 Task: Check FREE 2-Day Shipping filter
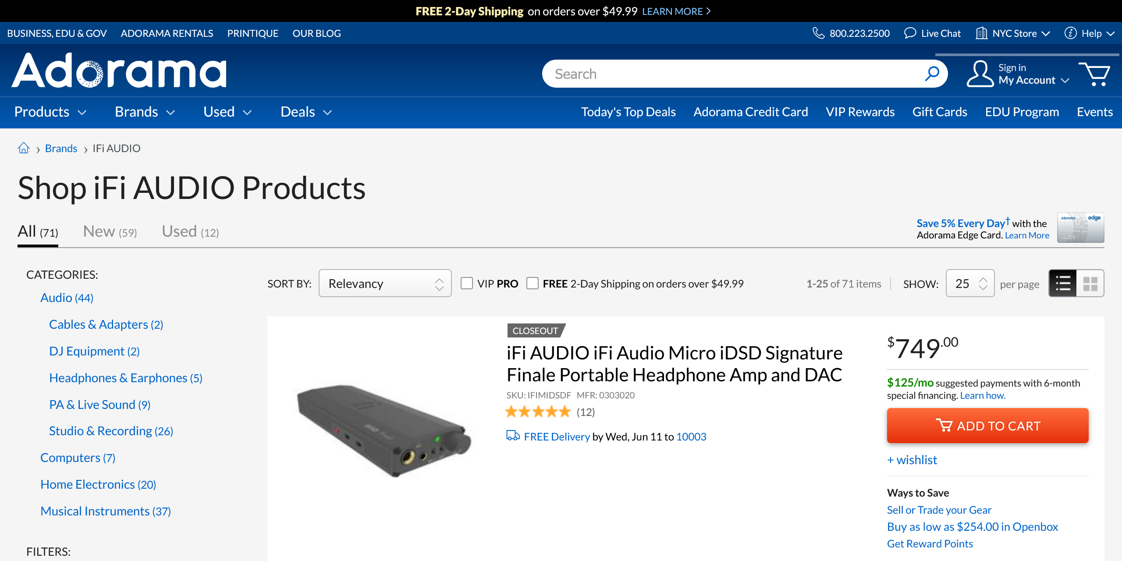533,283
